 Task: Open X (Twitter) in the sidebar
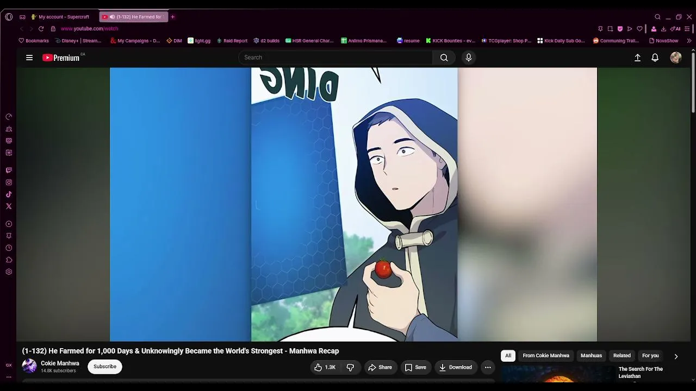9,206
